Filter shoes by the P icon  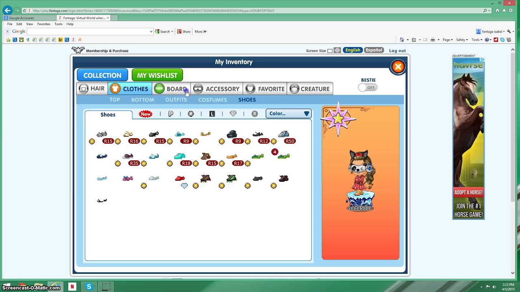click(x=171, y=114)
